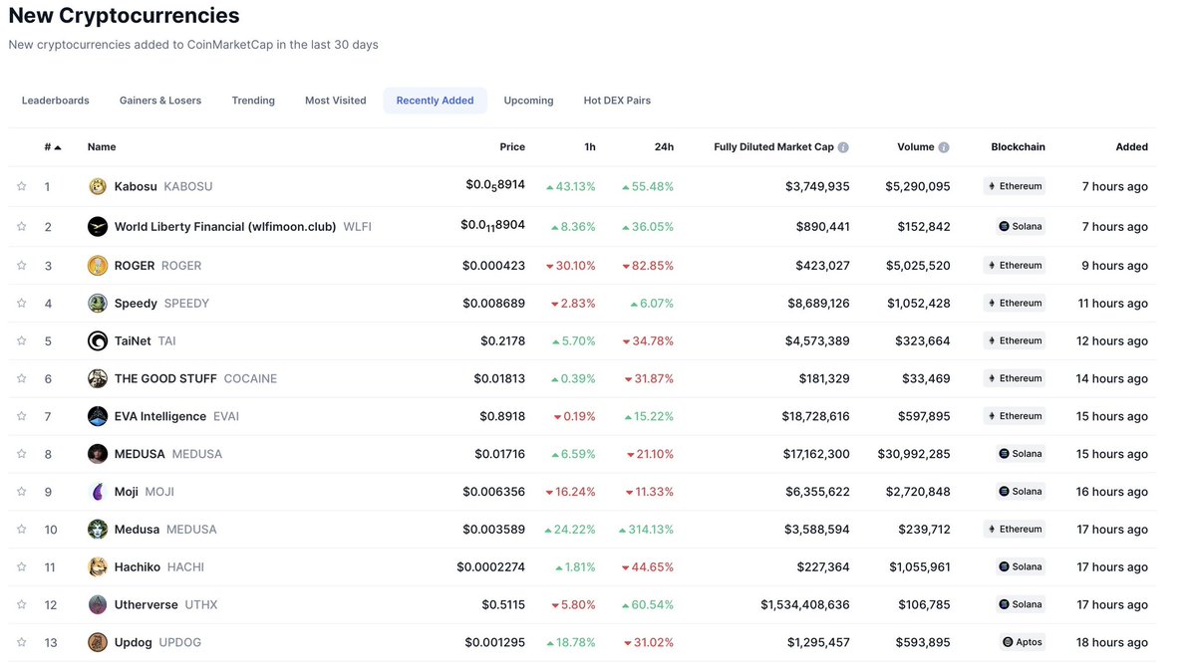This screenshot has width=1196, height=664.
Task: Open the EVA Intelligence coin page
Action: coord(159,415)
